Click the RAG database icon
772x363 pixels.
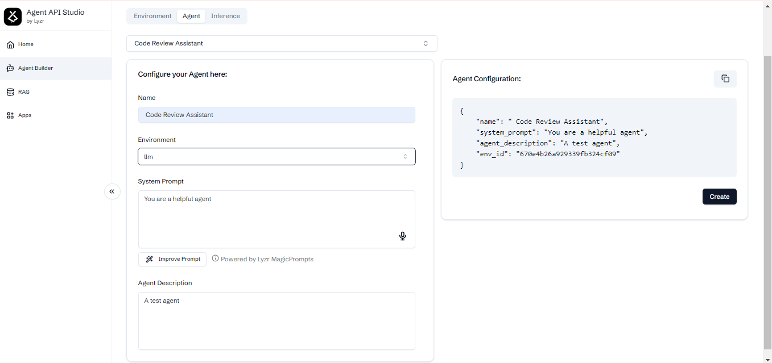tap(10, 91)
